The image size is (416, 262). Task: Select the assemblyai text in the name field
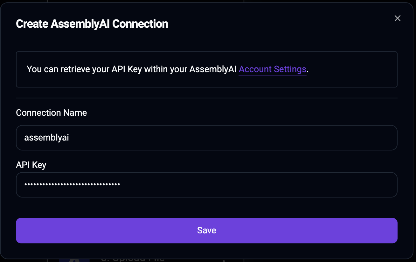[46, 137]
